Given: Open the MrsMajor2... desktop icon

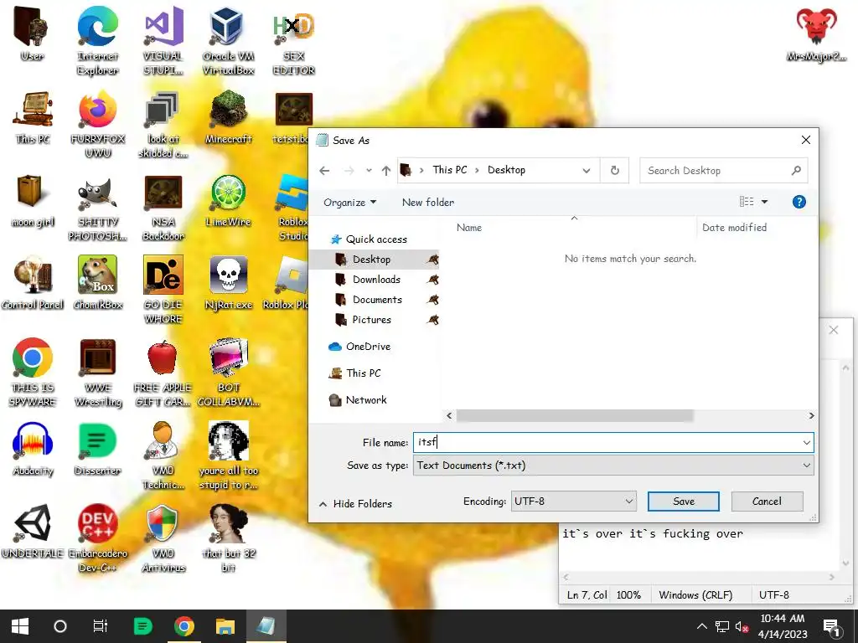Looking at the screenshot, I should 816,34.
